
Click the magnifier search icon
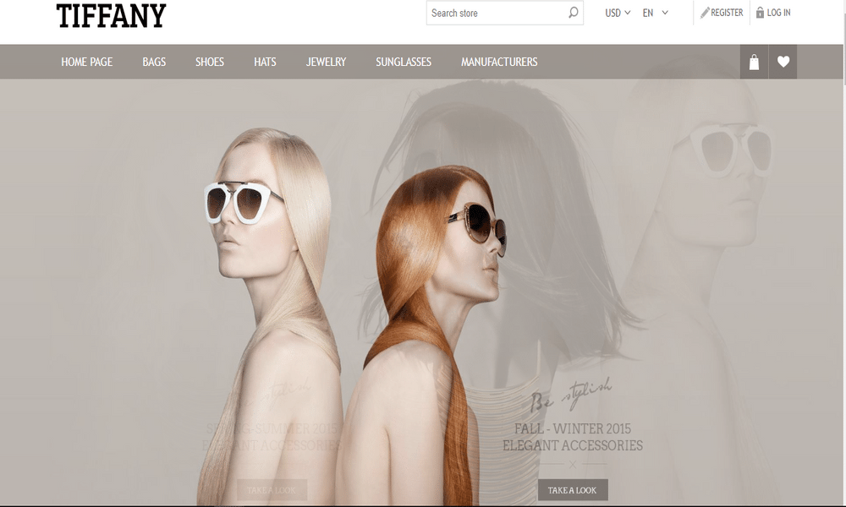click(x=573, y=13)
